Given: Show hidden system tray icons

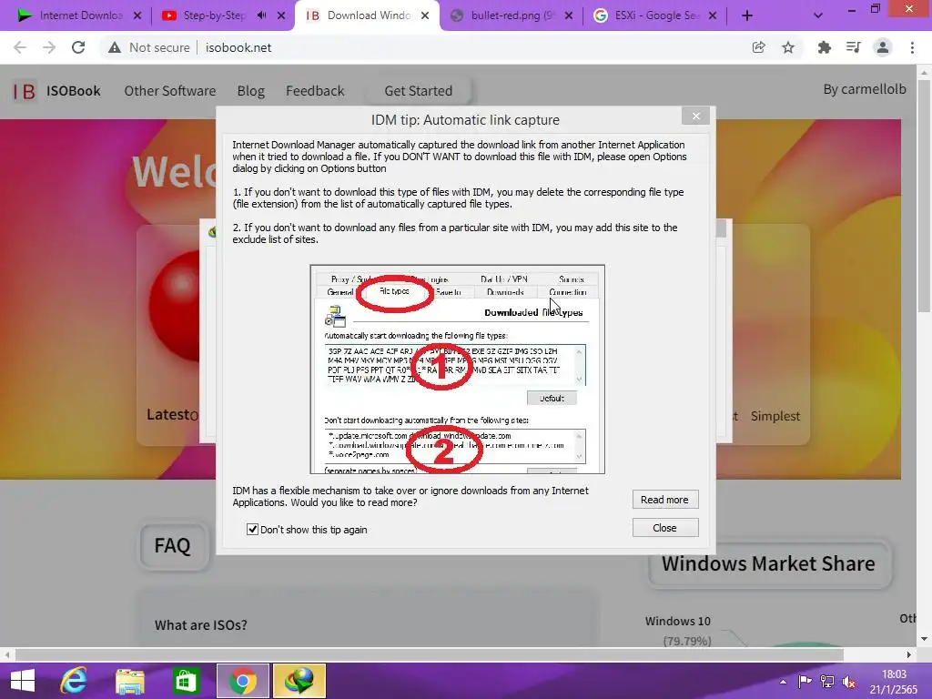Looking at the screenshot, I should coord(783,682).
